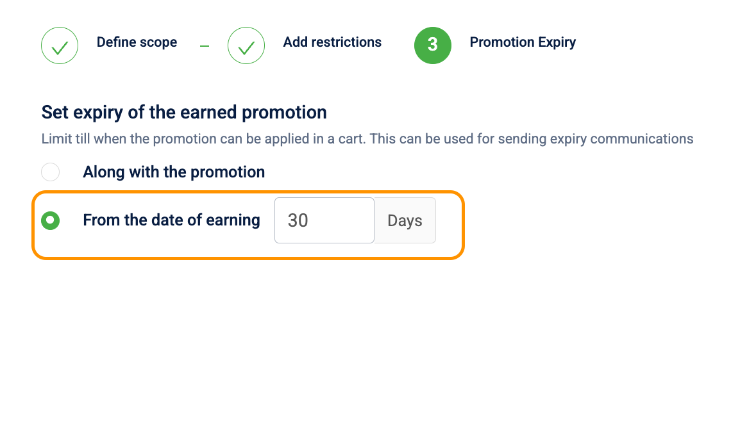This screenshot has width=740, height=433.
Task: Click the green step 3 number circle
Action: [433, 45]
